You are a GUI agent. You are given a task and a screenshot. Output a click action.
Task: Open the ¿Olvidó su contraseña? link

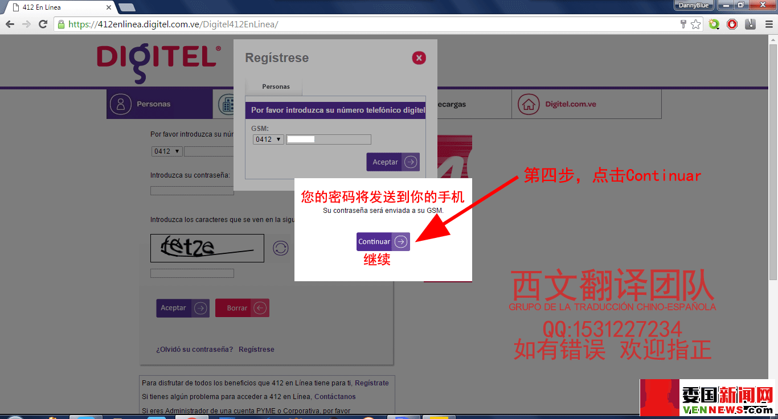194,350
